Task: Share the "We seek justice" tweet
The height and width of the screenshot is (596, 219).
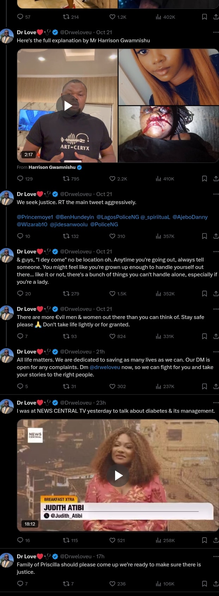Action: (216, 236)
